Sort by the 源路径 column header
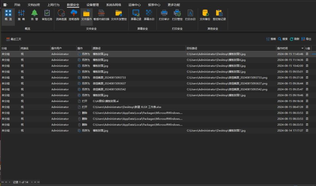 [x=139, y=48]
